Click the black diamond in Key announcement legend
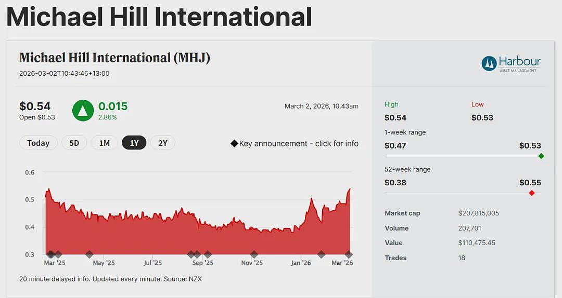 234,143
